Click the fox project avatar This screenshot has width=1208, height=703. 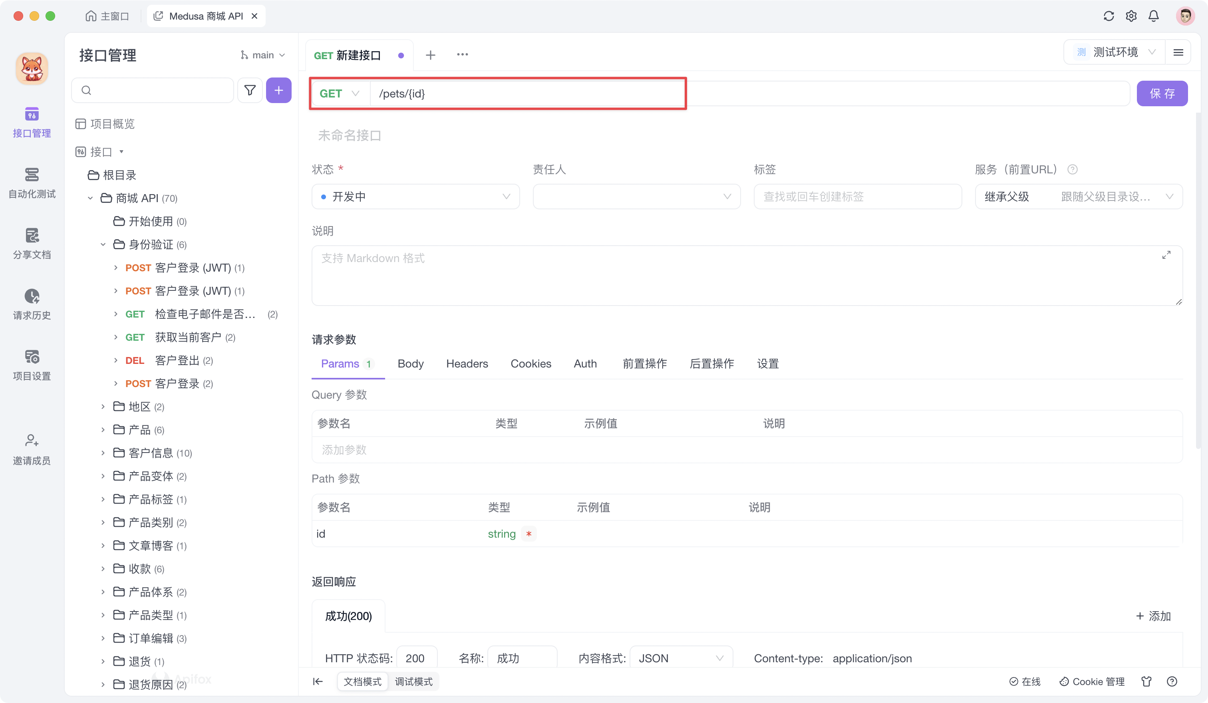click(x=32, y=69)
